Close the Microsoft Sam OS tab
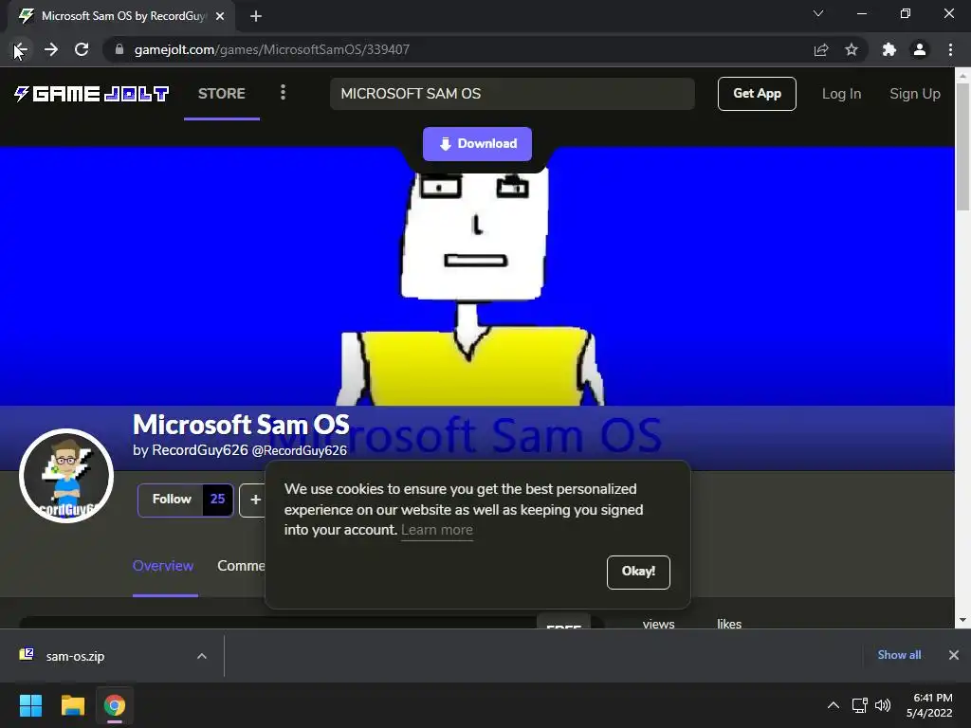Viewport: 971px width, 728px height. pyautogui.click(x=220, y=16)
